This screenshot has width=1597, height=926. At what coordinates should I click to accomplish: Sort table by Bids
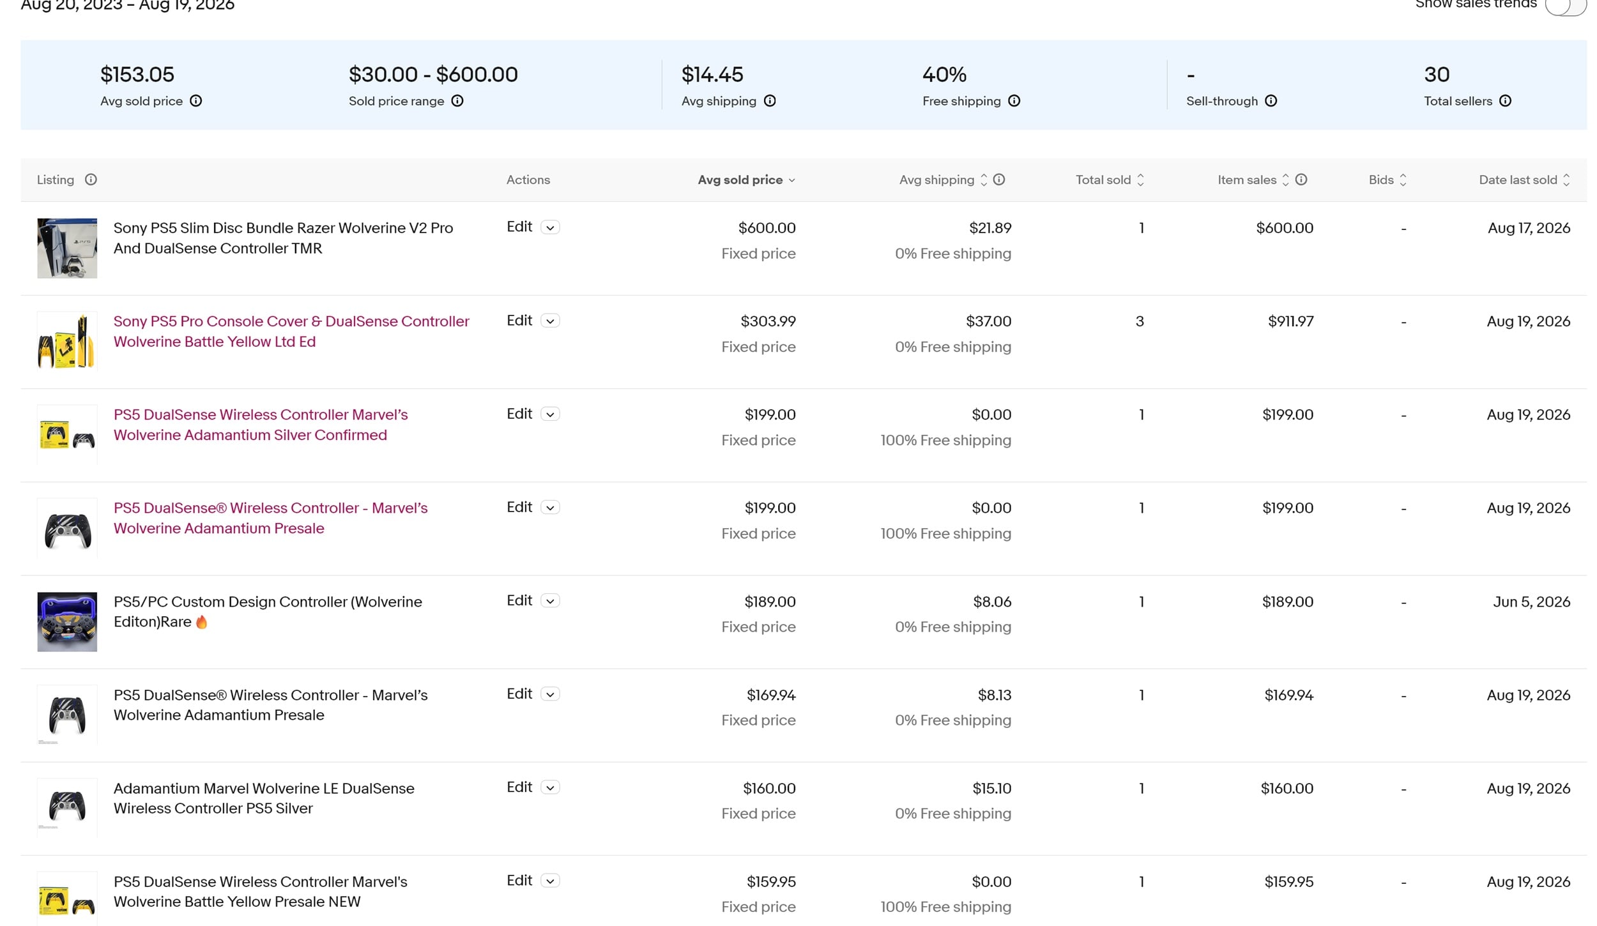point(1403,180)
